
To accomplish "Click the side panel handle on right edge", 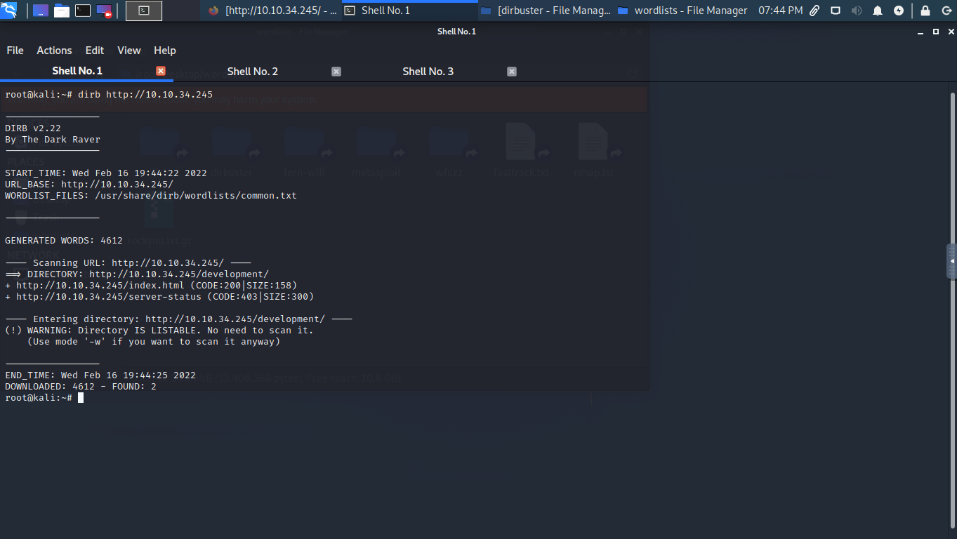I will [x=952, y=261].
